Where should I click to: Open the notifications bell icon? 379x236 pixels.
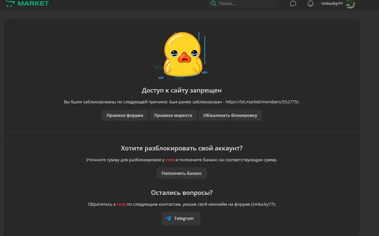310,3
